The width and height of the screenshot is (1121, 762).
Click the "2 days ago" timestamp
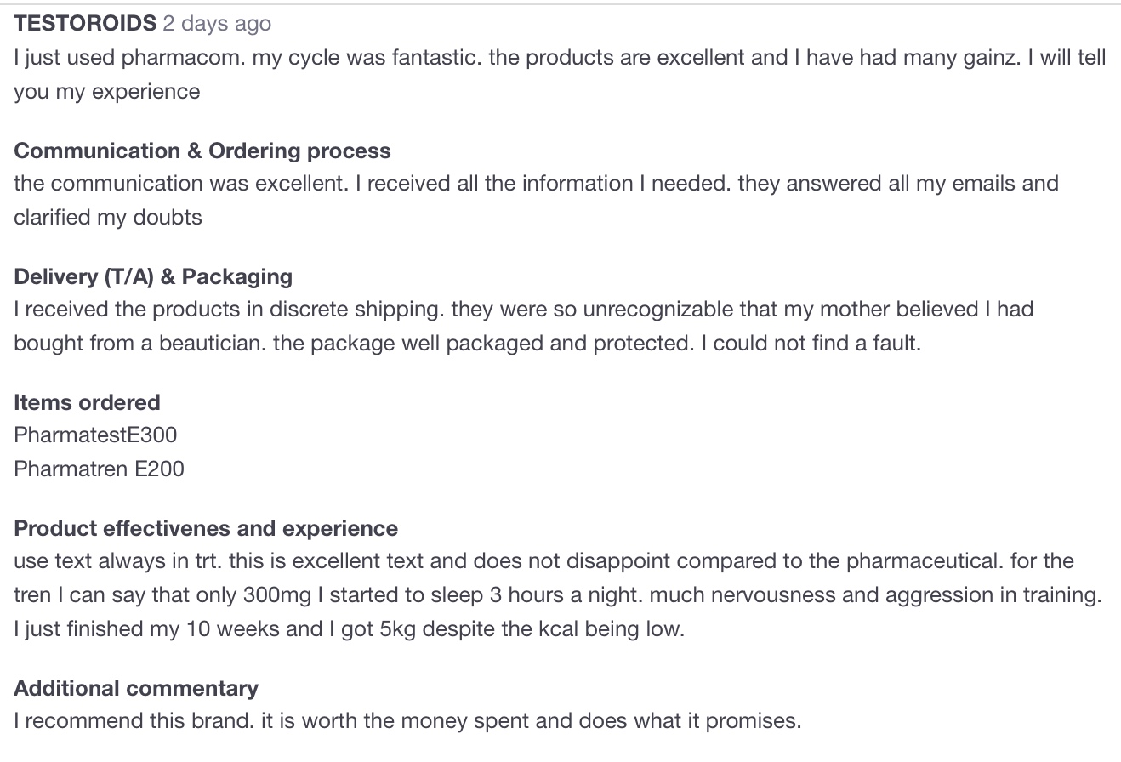[x=217, y=24]
